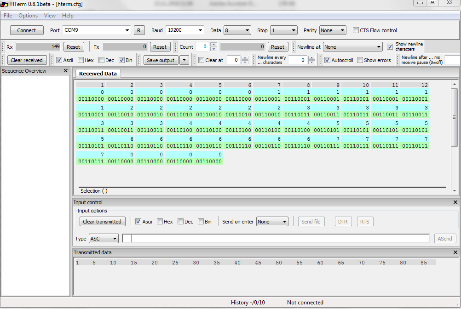461x309 pixels.
Task: Toggle CTS Flow control checkbox
Action: point(356,30)
